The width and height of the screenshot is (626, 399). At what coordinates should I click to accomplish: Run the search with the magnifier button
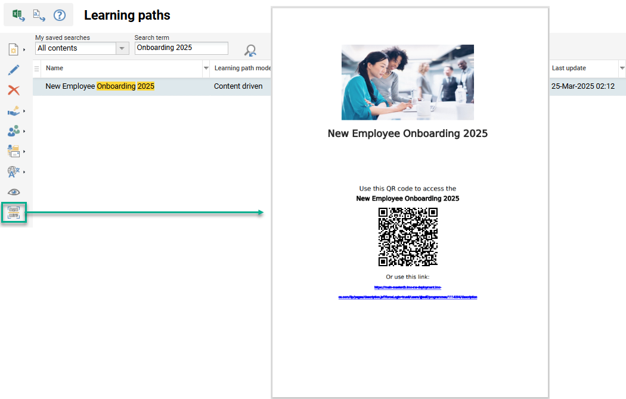[x=250, y=49]
